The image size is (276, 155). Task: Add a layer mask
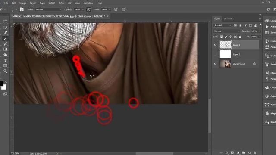pos(232,152)
